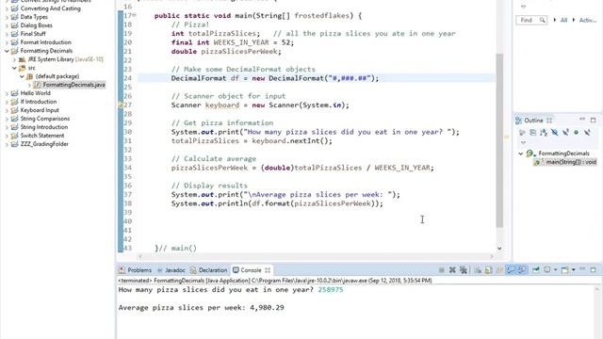
Task: Switch to the Javadoc tab
Action: tap(171, 270)
